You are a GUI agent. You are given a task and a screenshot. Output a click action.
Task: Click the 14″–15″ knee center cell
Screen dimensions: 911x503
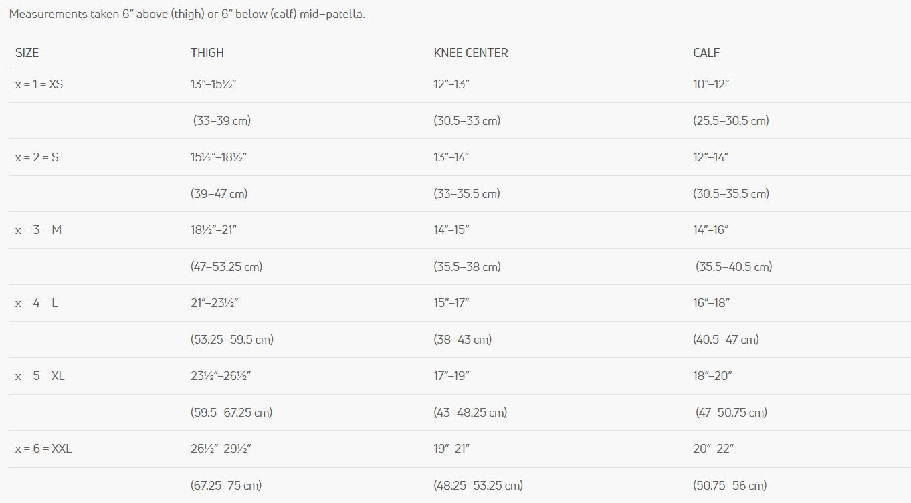pos(451,230)
